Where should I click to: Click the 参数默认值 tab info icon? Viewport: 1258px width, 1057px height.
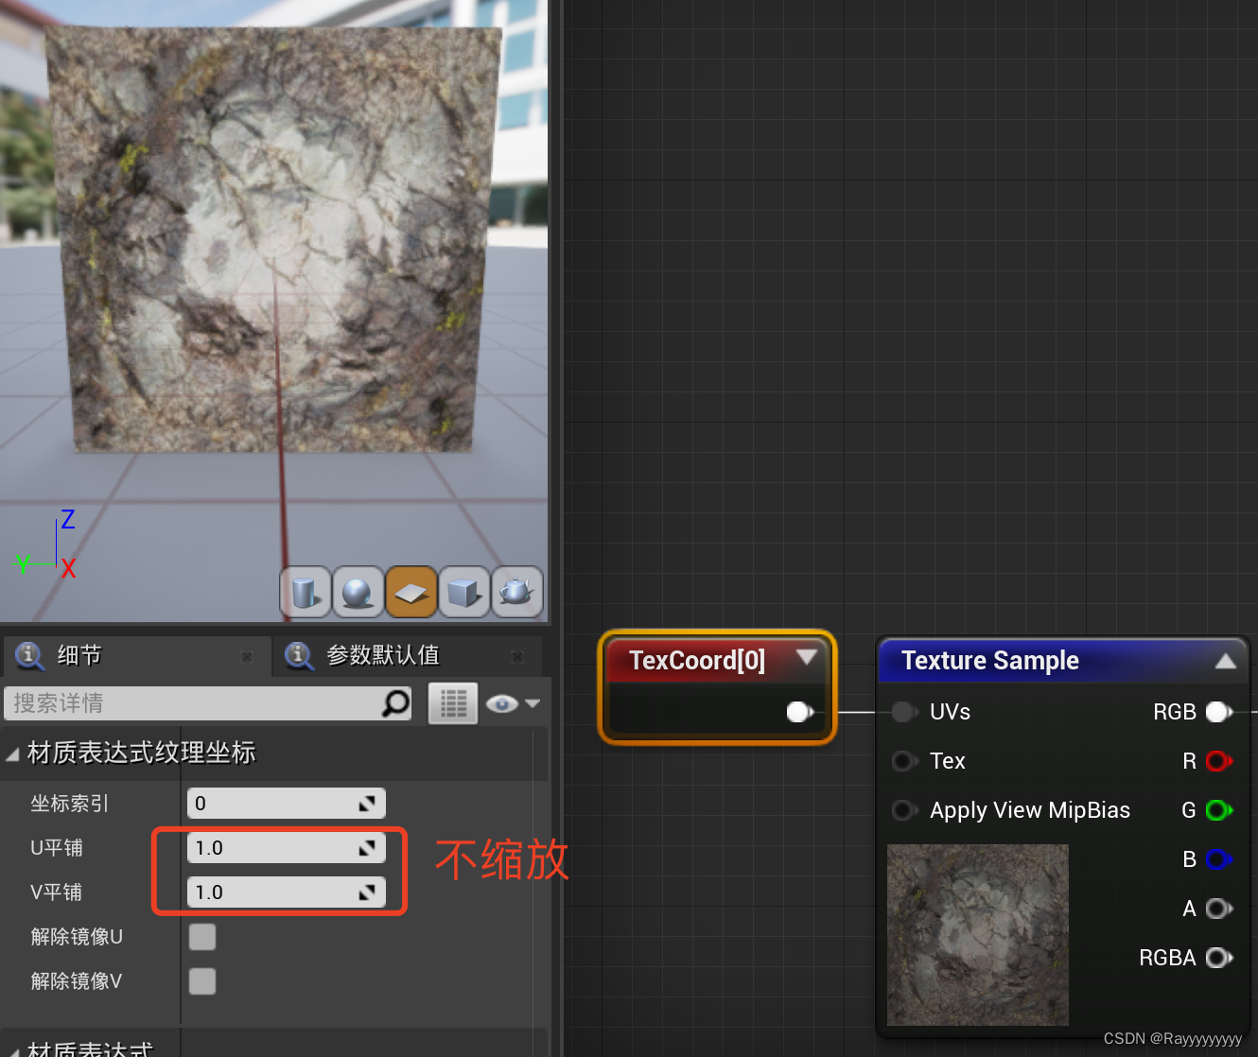click(x=300, y=655)
